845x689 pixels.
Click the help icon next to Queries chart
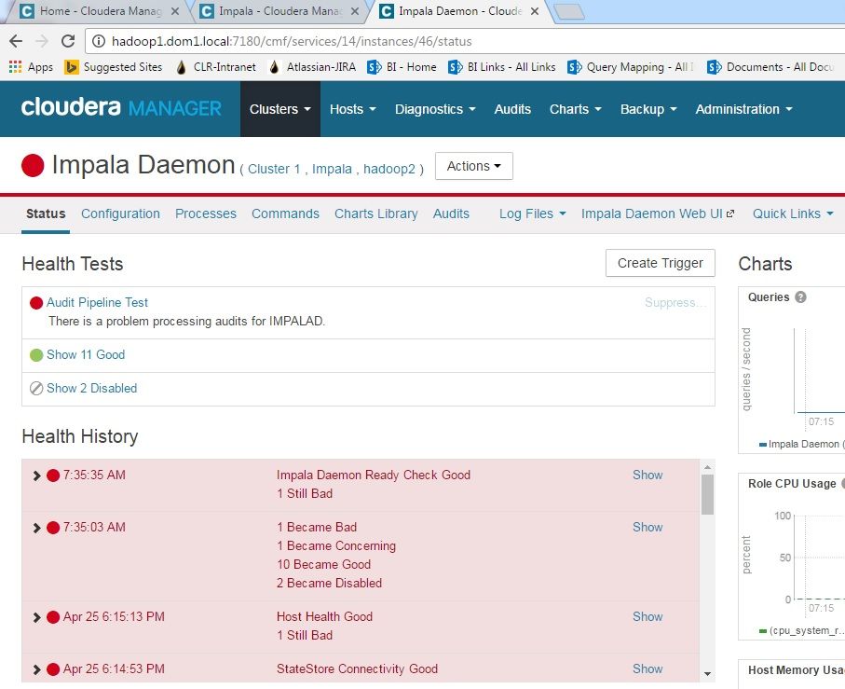tap(801, 297)
